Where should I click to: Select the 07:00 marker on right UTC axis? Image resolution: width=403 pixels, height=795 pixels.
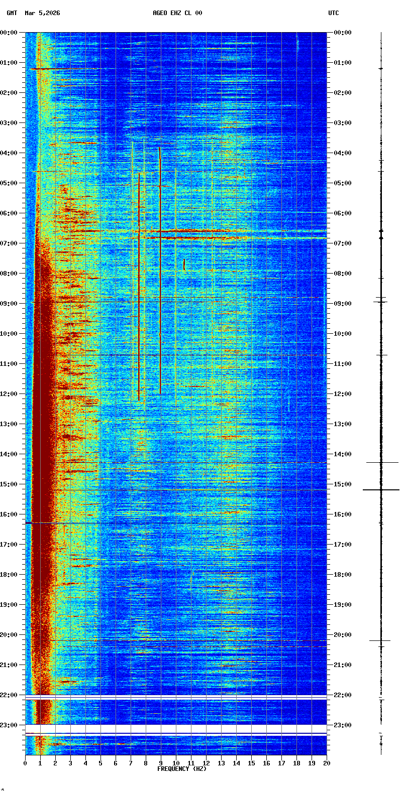[343, 243]
